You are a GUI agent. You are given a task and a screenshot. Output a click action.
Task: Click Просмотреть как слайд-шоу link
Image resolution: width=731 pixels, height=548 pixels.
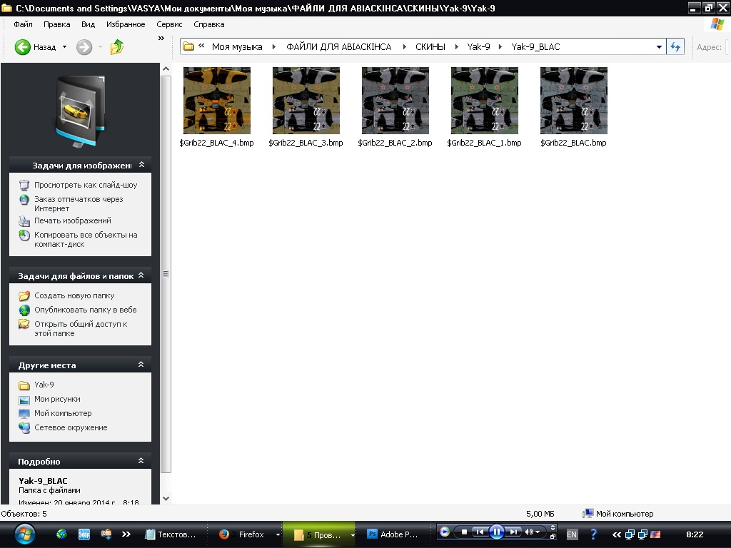pyautogui.click(x=86, y=185)
